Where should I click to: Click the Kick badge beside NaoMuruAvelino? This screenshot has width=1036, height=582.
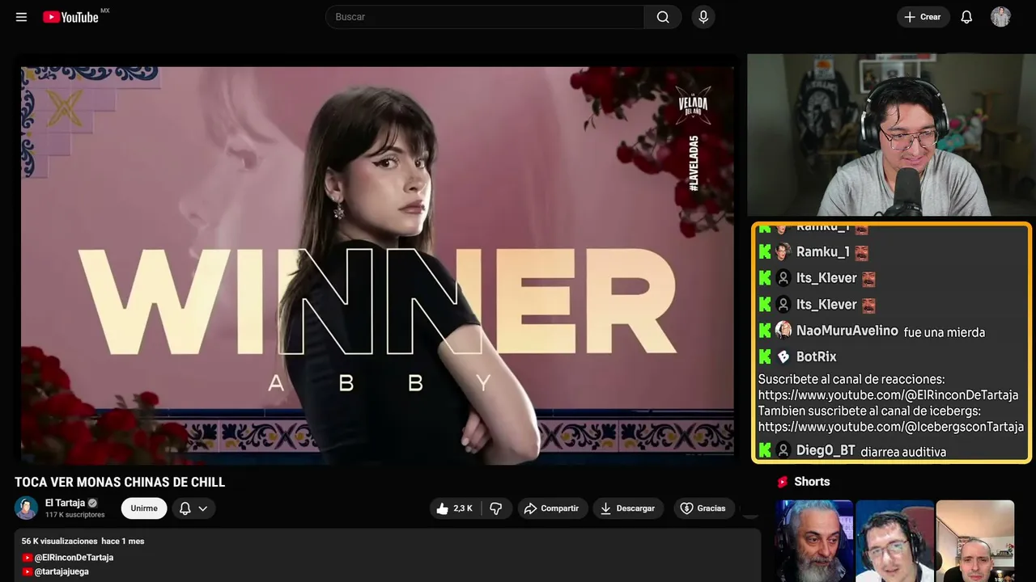(x=765, y=331)
